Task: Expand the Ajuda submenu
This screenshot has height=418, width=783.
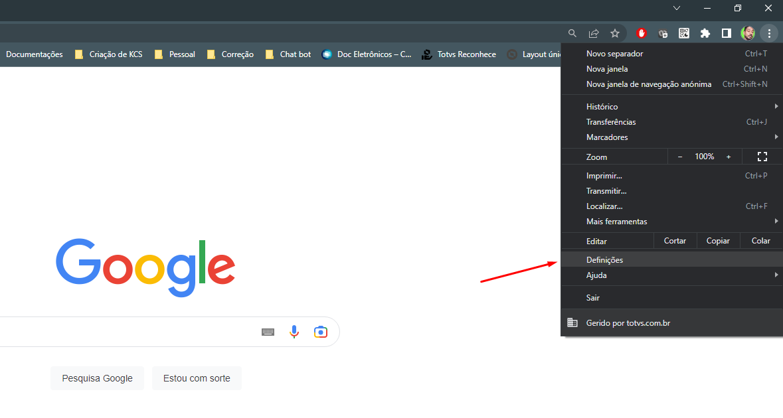Action: (671, 275)
